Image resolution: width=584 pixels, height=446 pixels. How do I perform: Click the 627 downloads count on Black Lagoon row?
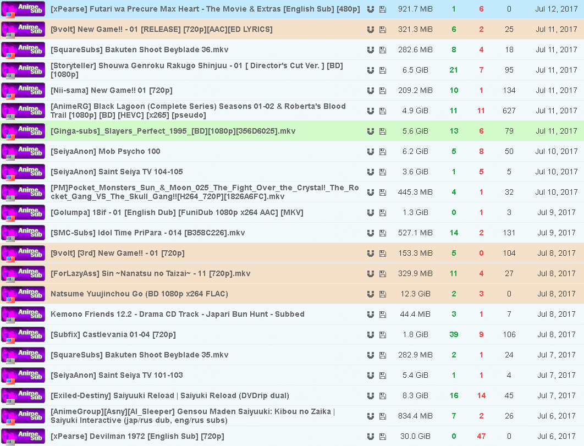[x=509, y=111]
